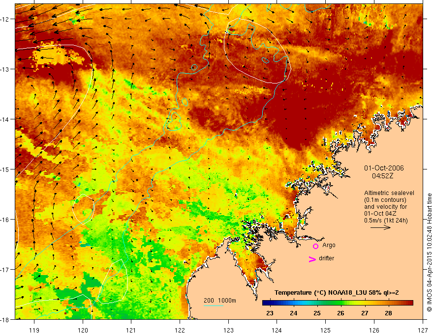
Task: Click the longitude axis label 123
Action: pyautogui.click(x=228, y=330)
